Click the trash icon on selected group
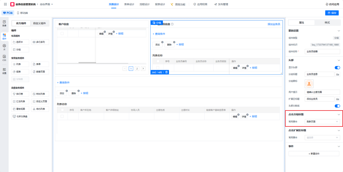The image size is (343, 172). tap(166, 72)
